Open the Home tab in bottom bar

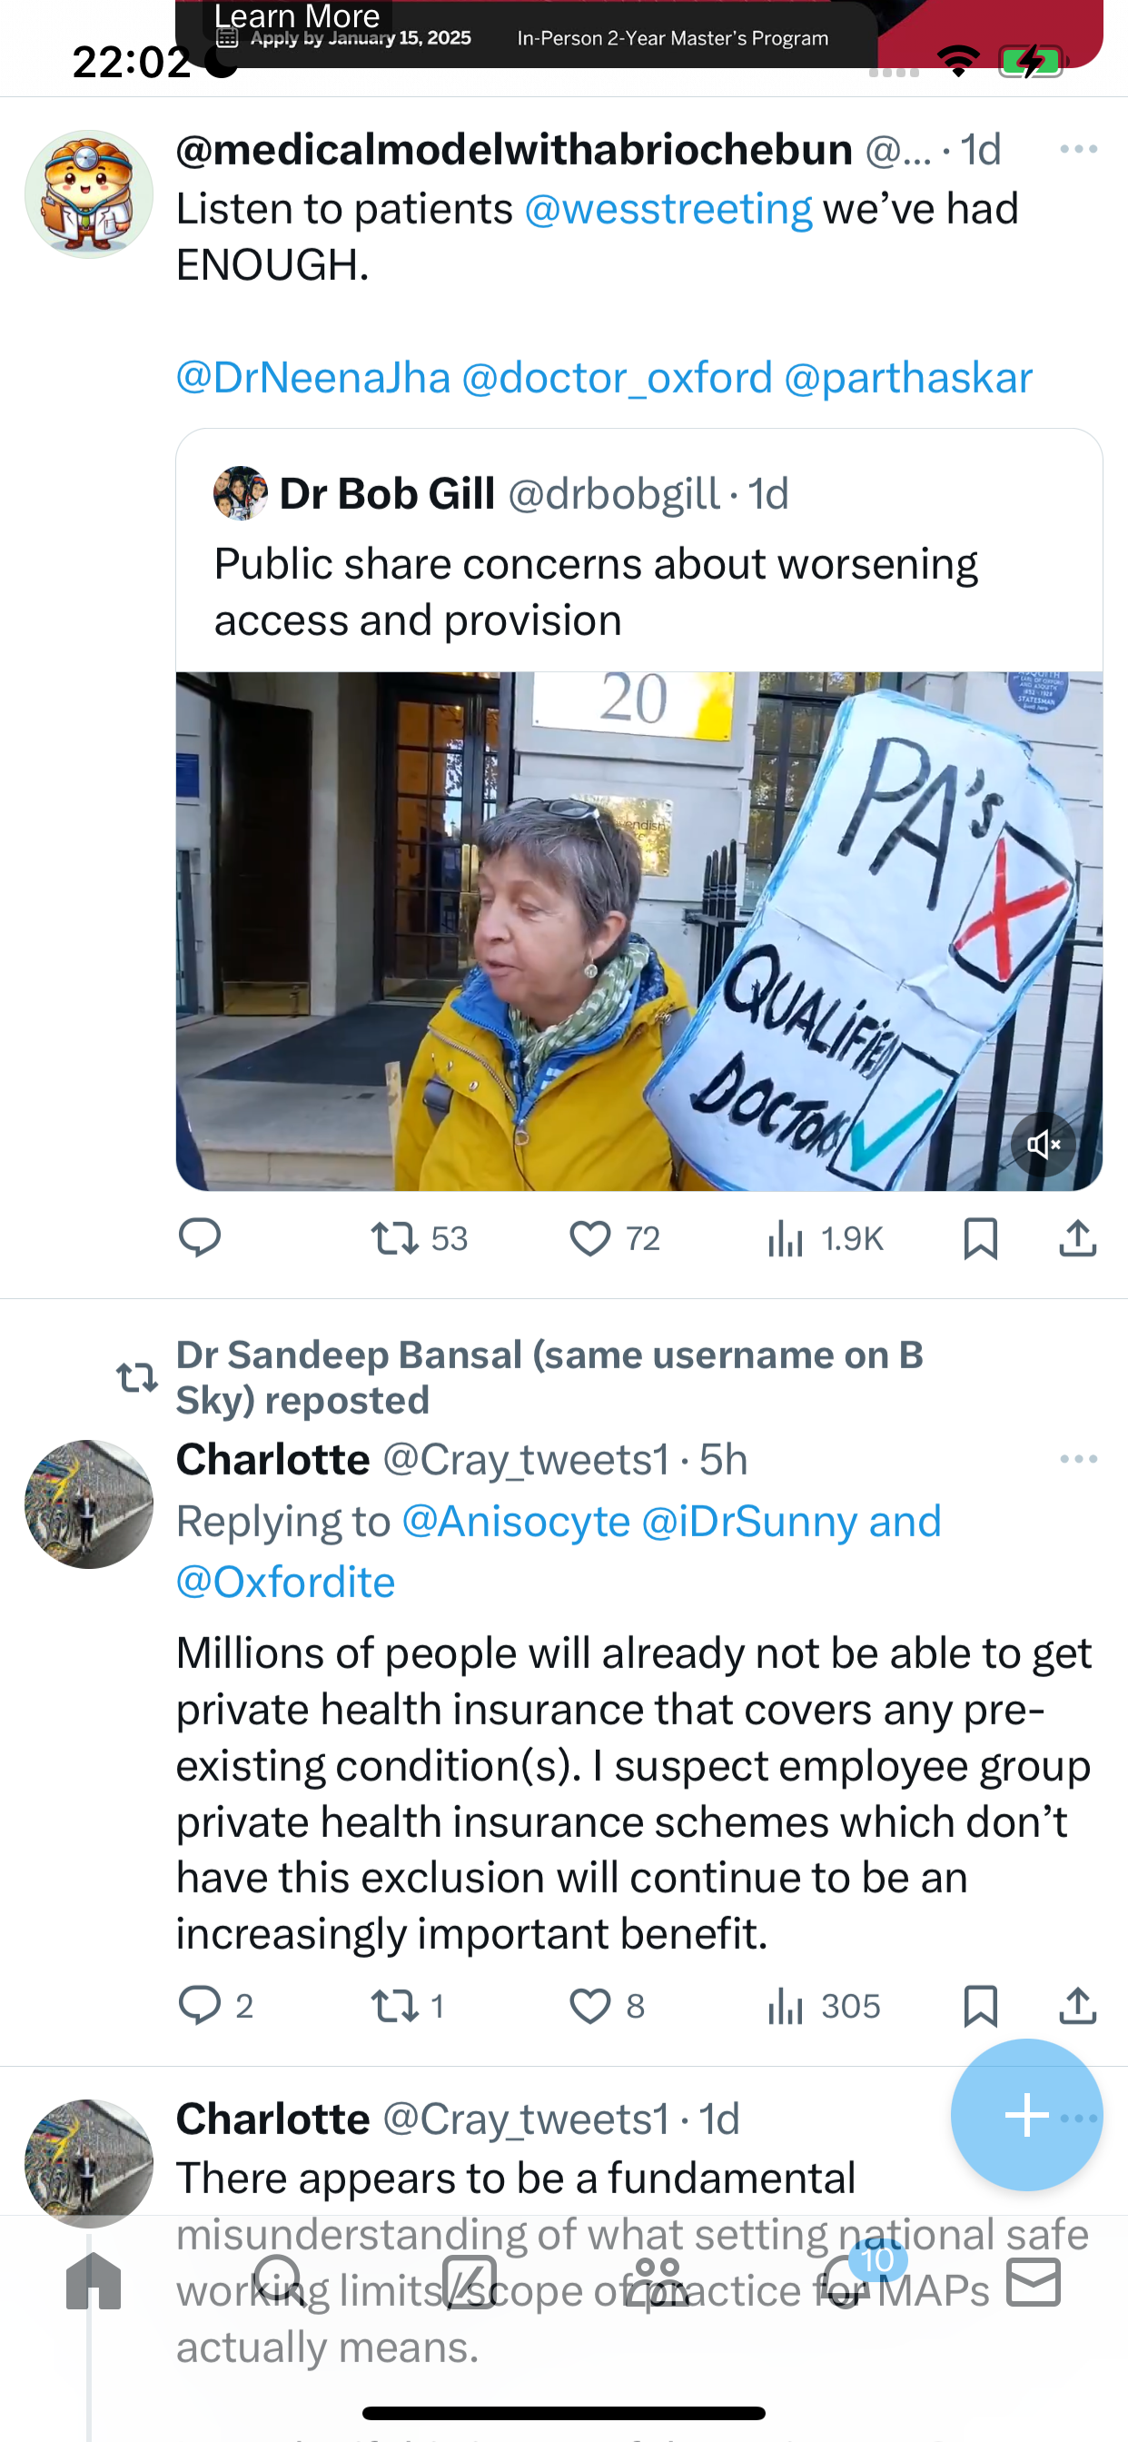point(94,2281)
